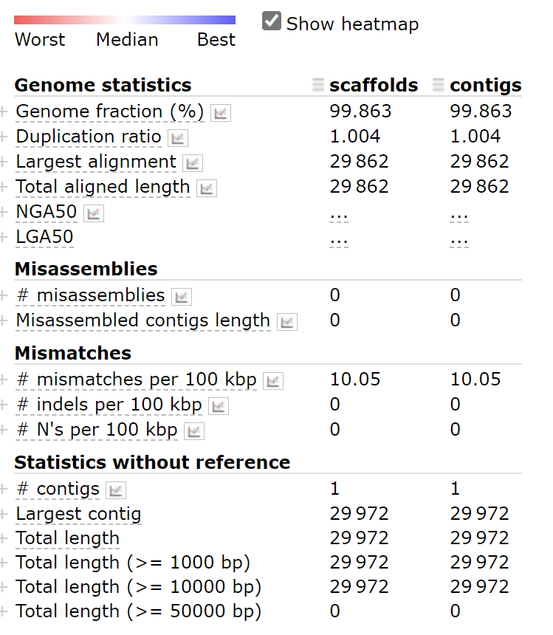Viewport: 553px width, 635px height.
Task: Click the NGA50 chart icon
Action: click(x=94, y=213)
